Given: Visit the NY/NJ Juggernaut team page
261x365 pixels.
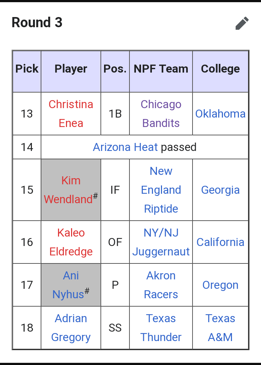Looking at the screenshot, I should pos(161,242).
